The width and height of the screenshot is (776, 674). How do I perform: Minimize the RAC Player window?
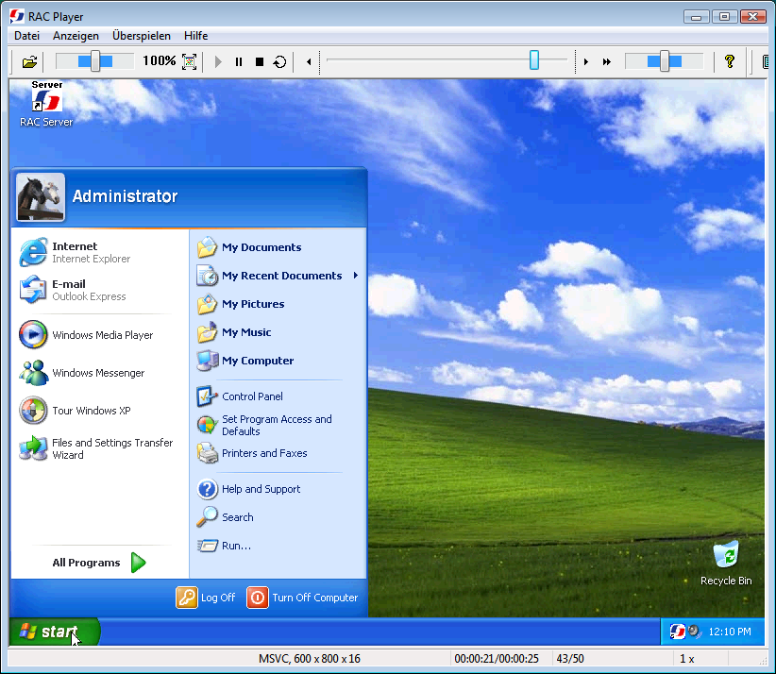(697, 17)
